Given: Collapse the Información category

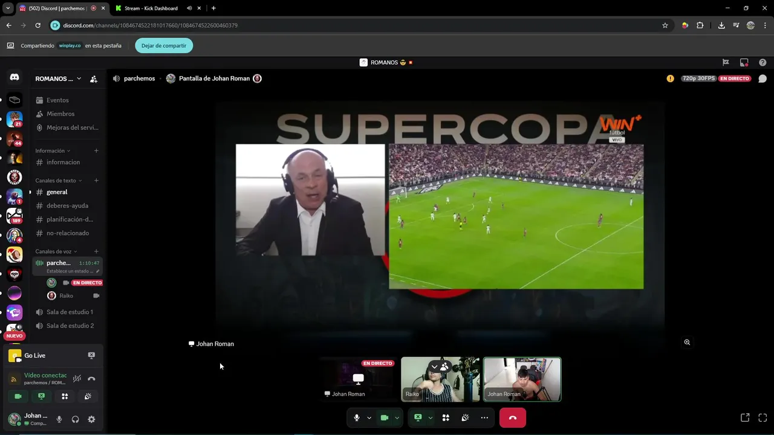Looking at the screenshot, I should coord(53,150).
